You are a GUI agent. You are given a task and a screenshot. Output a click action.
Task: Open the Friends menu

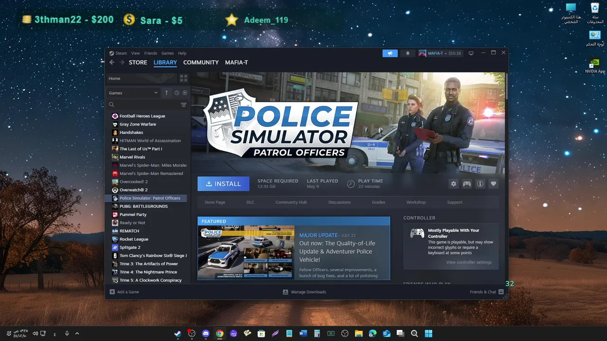coord(150,53)
